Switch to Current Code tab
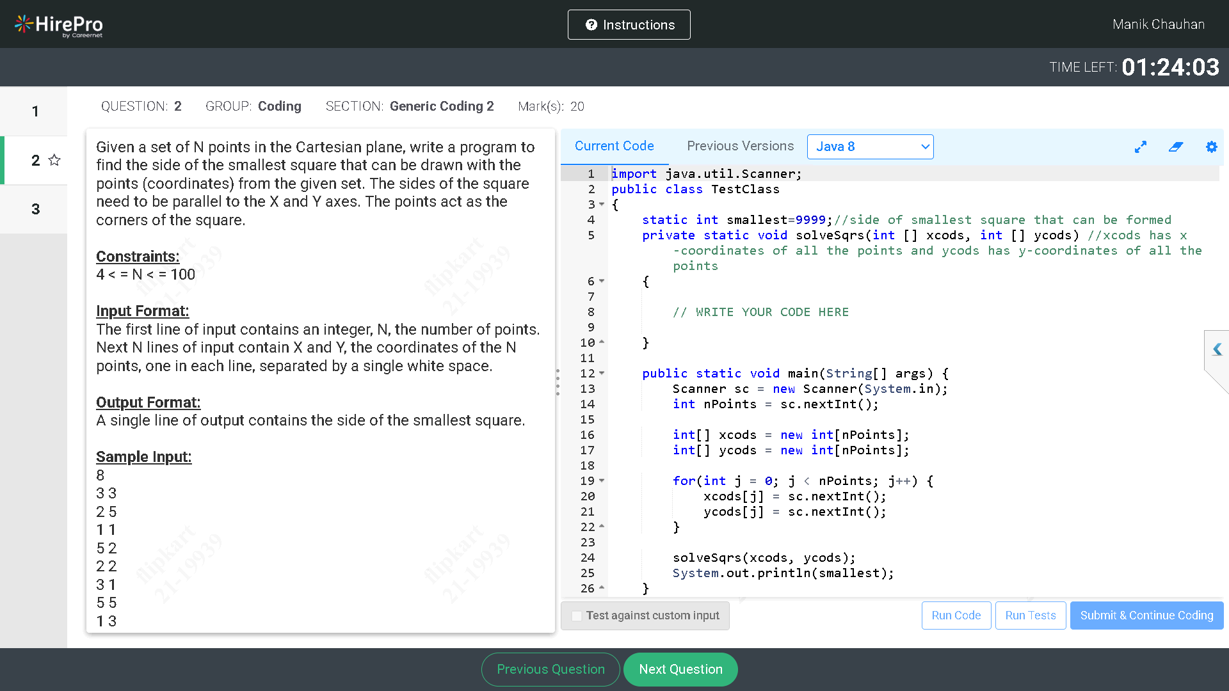 click(614, 146)
